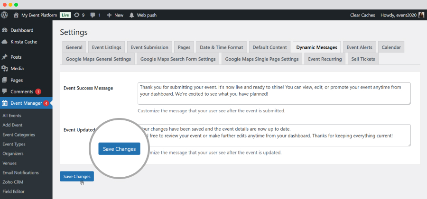Select the Date & Time Format tab

coord(222,47)
